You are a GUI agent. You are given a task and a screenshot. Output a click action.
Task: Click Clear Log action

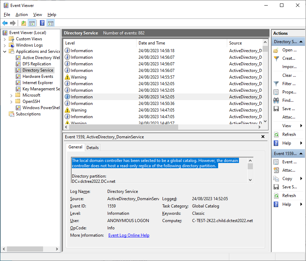[289, 75]
